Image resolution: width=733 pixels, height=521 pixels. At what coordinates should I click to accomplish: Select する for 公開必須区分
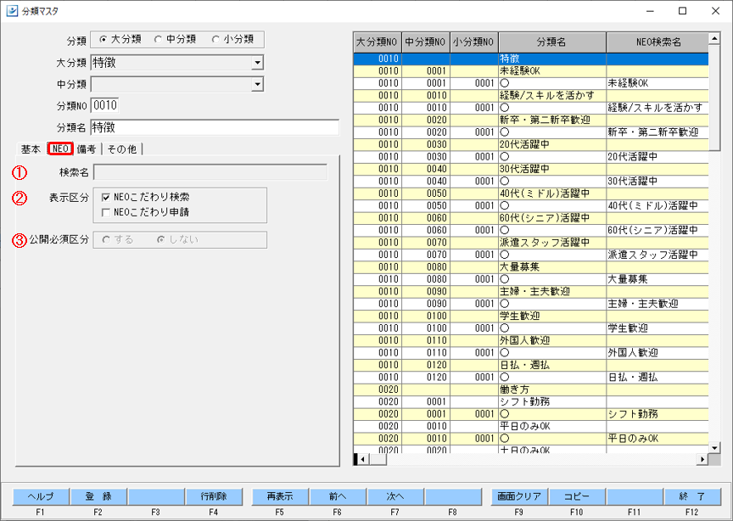click(107, 240)
